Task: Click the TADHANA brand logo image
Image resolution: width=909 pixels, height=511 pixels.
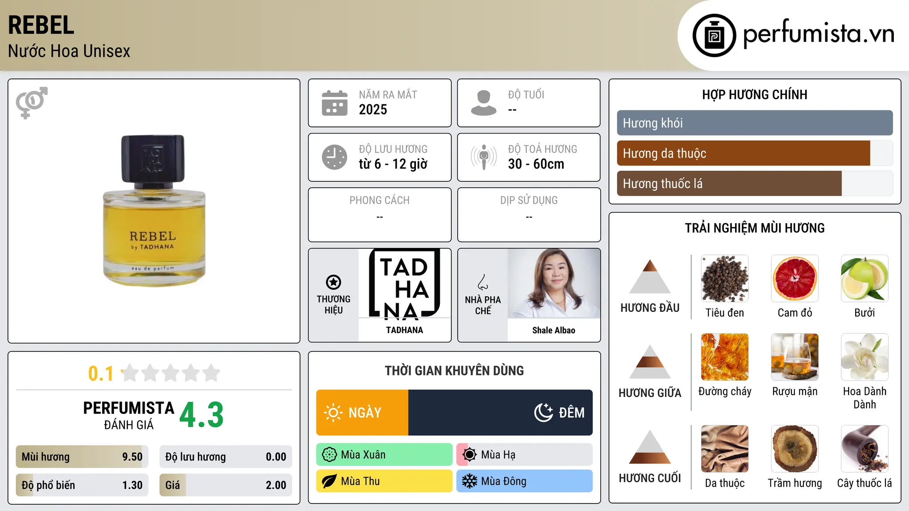Action: 404,283
